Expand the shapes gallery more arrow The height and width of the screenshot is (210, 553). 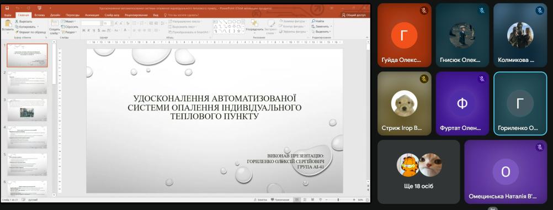pos(243,31)
